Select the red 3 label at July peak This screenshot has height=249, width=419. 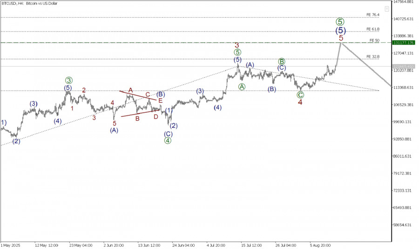[237, 46]
